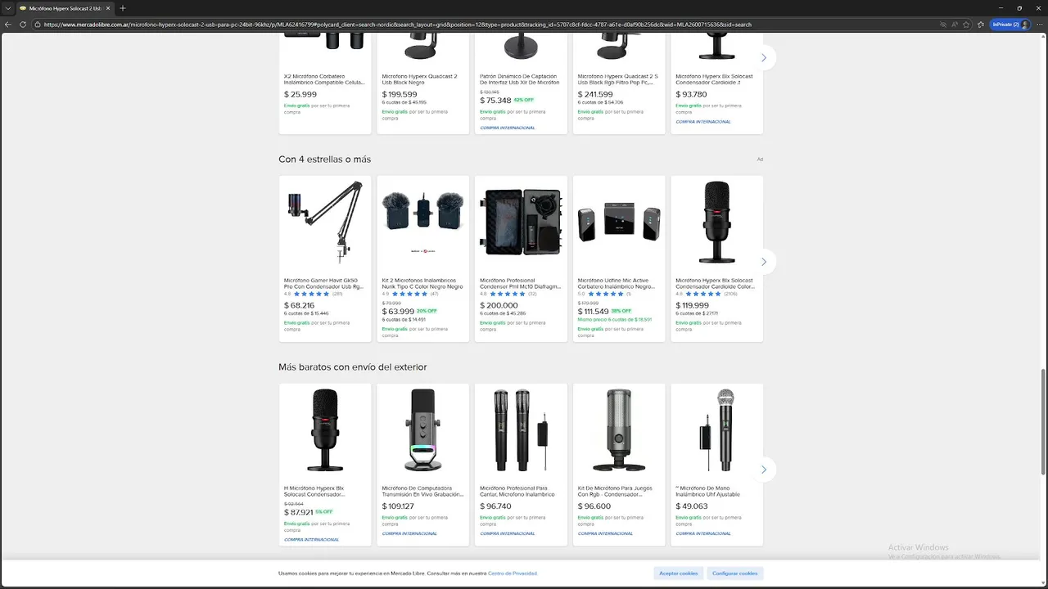Click the Udfine Mic star rating
This screenshot has height=589, width=1048.
tap(606, 294)
